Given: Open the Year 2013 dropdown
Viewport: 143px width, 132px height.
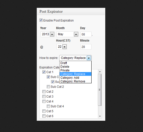Looking at the screenshot, I should (47, 34).
